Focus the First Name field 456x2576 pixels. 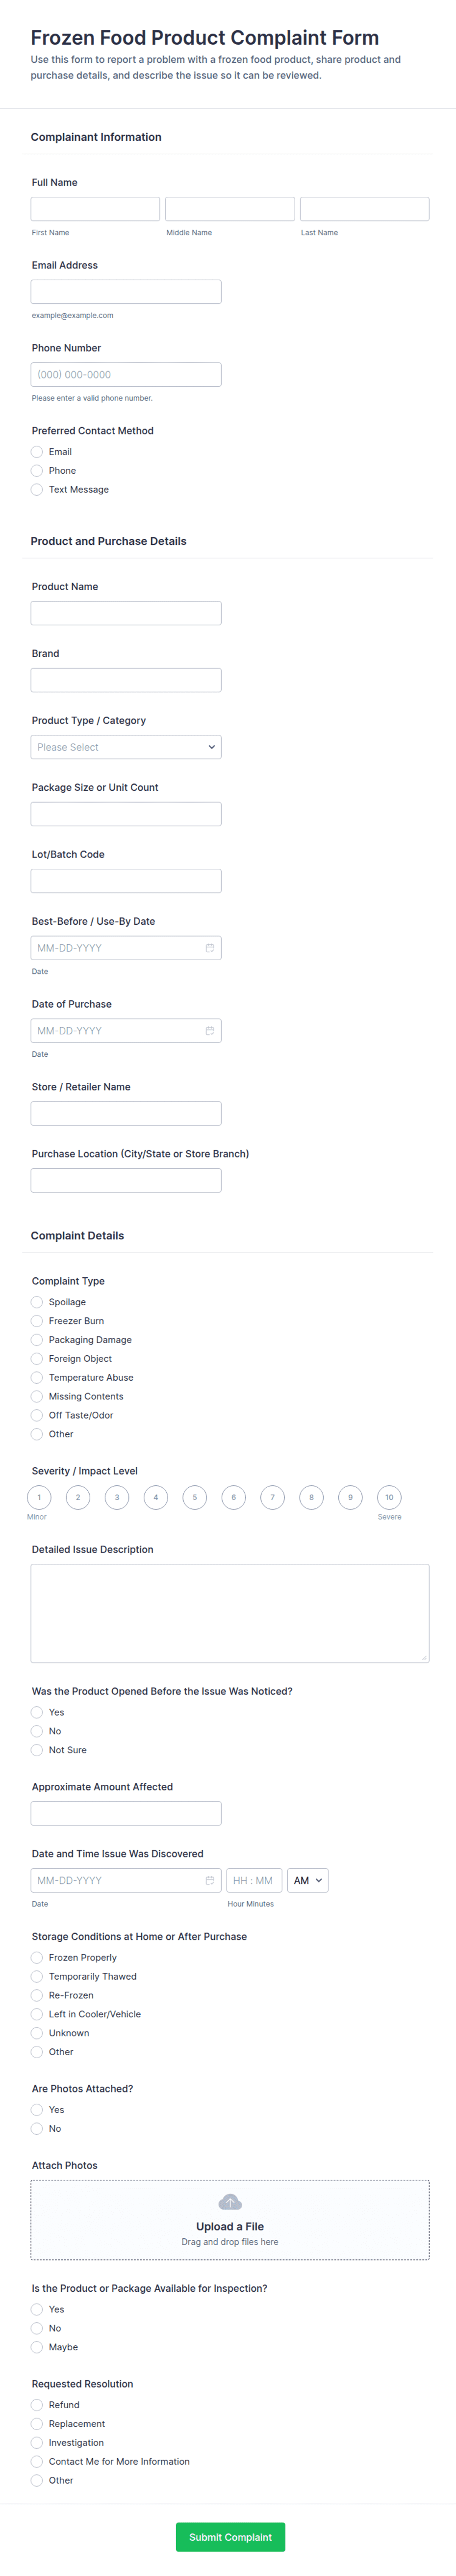[x=95, y=209]
